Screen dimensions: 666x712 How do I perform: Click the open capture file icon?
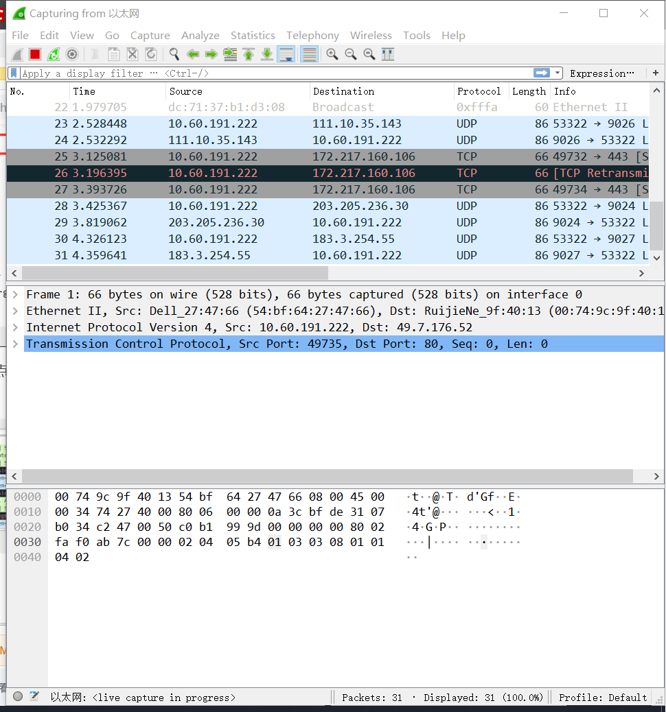(x=95, y=54)
